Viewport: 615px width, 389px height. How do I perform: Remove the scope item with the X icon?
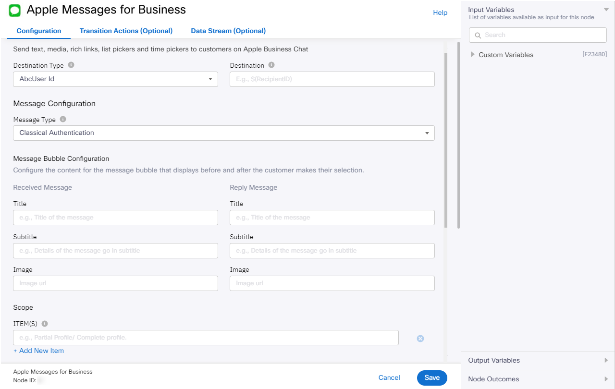pyautogui.click(x=420, y=339)
